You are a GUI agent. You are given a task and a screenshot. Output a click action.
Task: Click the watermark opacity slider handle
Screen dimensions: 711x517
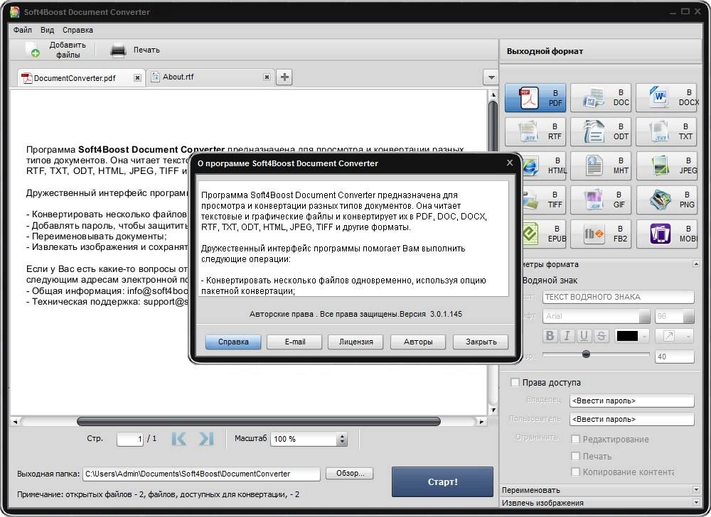(587, 354)
